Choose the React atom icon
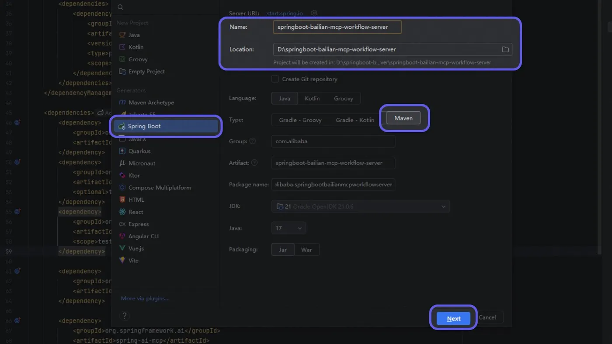Image resolution: width=612 pixels, height=344 pixels. click(122, 212)
